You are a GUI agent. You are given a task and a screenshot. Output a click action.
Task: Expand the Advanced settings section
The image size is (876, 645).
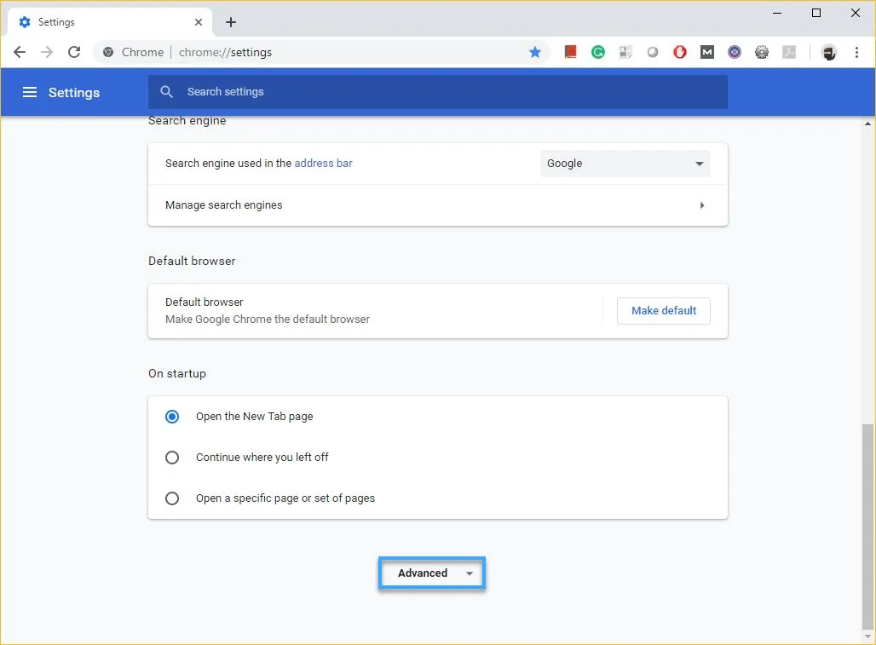point(431,573)
